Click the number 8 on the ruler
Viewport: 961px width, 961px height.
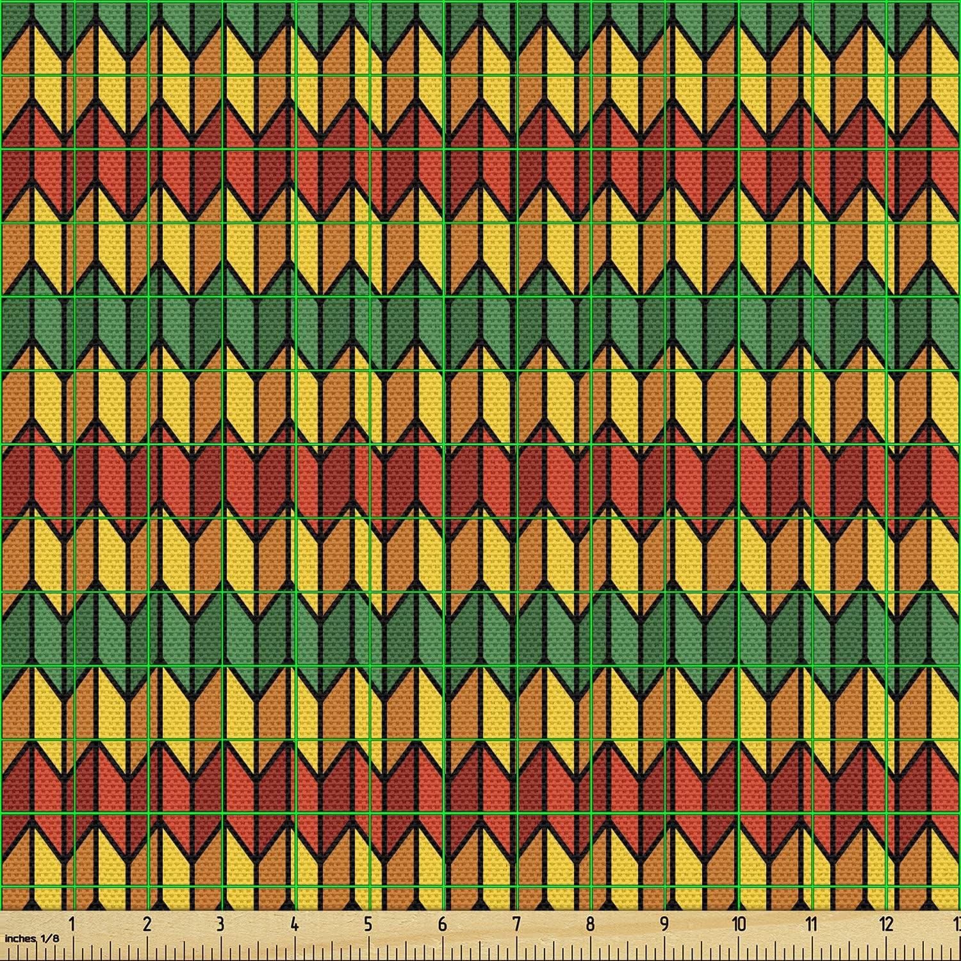pyautogui.click(x=590, y=924)
